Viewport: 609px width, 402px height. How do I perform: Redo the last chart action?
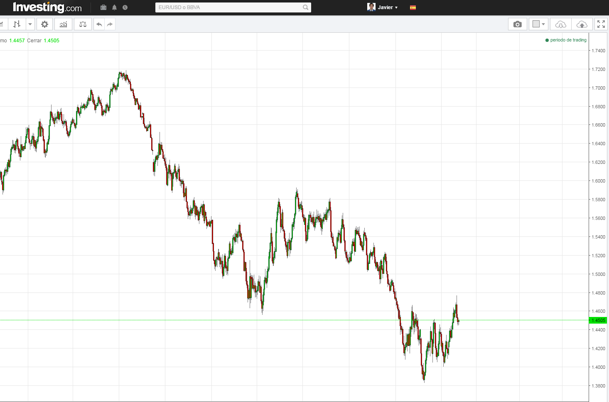click(109, 24)
